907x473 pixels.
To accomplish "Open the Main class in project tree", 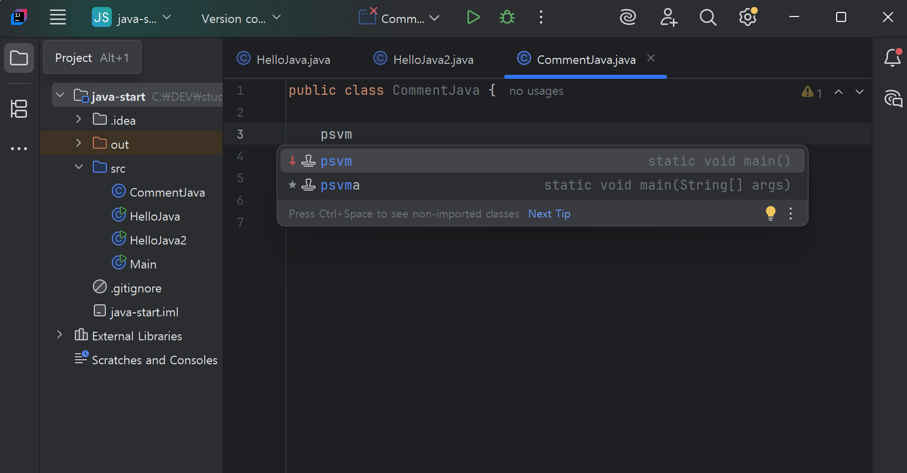I will (x=143, y=264).
